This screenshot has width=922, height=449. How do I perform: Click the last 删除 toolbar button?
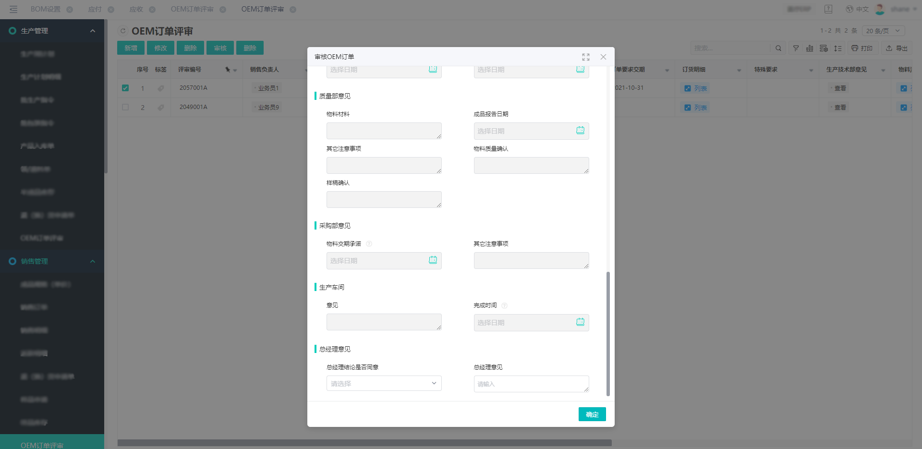[250, 48]
